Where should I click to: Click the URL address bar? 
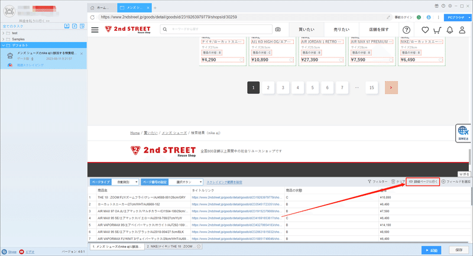243,17
